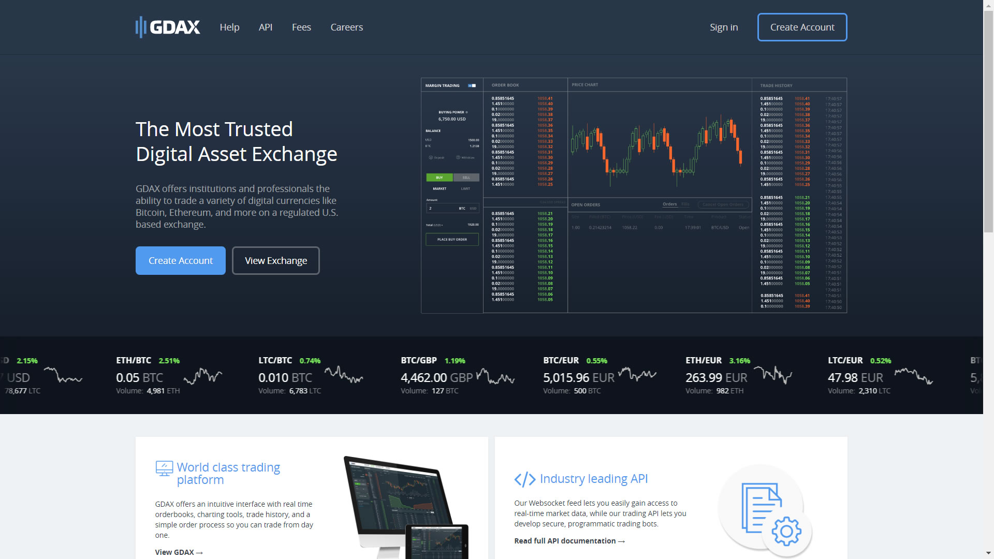The width and height of the screenshot is (994, 559).
Task: Expand the Order Book section
Action: pos(505,85)
